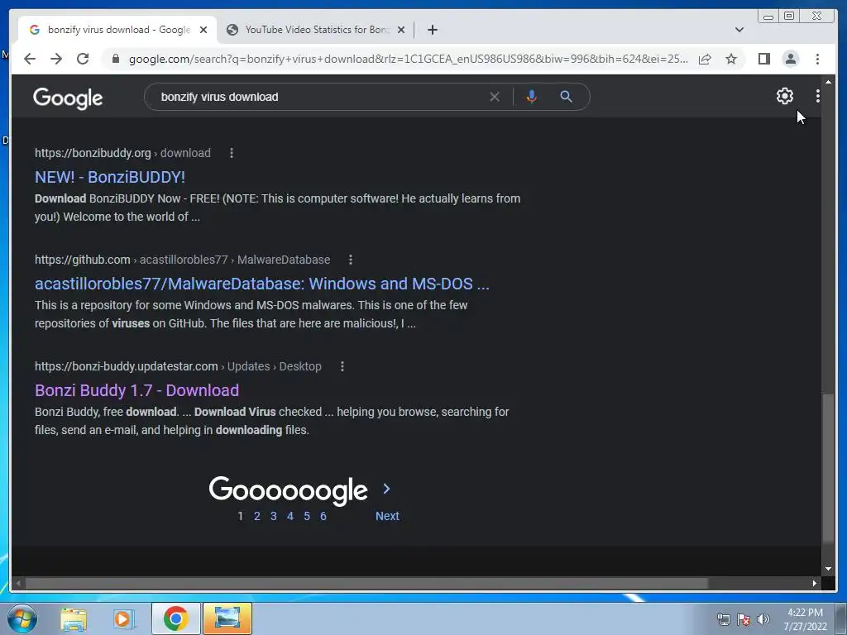Open volume speaker tray icon
The image size is (847, 635).
[x=763, y=619]
